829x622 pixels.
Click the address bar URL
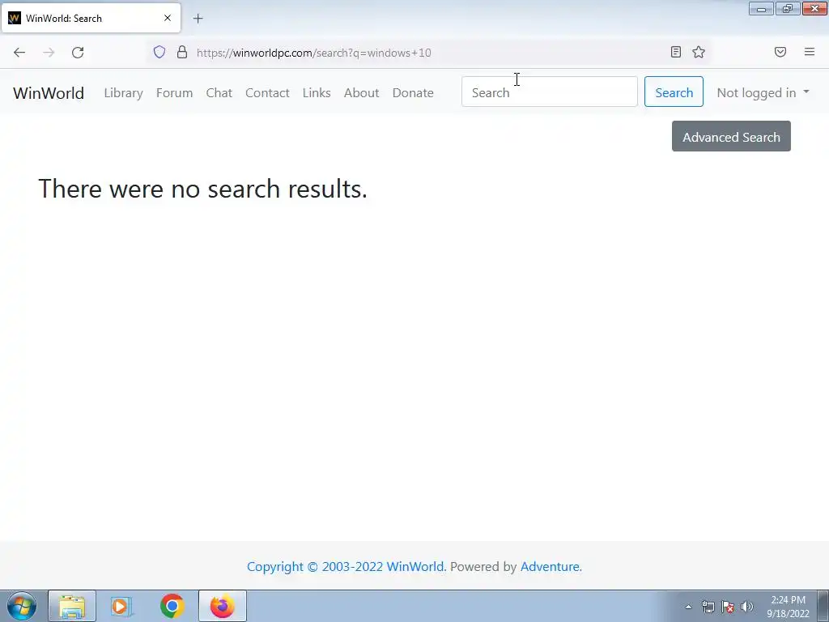click(x=313, y=53)
